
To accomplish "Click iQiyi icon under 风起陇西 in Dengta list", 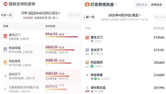I will (x=92, y=66).
